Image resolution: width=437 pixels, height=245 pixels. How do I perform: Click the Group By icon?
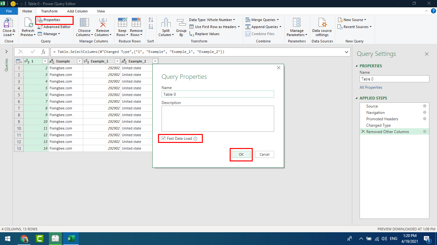pos(181,24)
